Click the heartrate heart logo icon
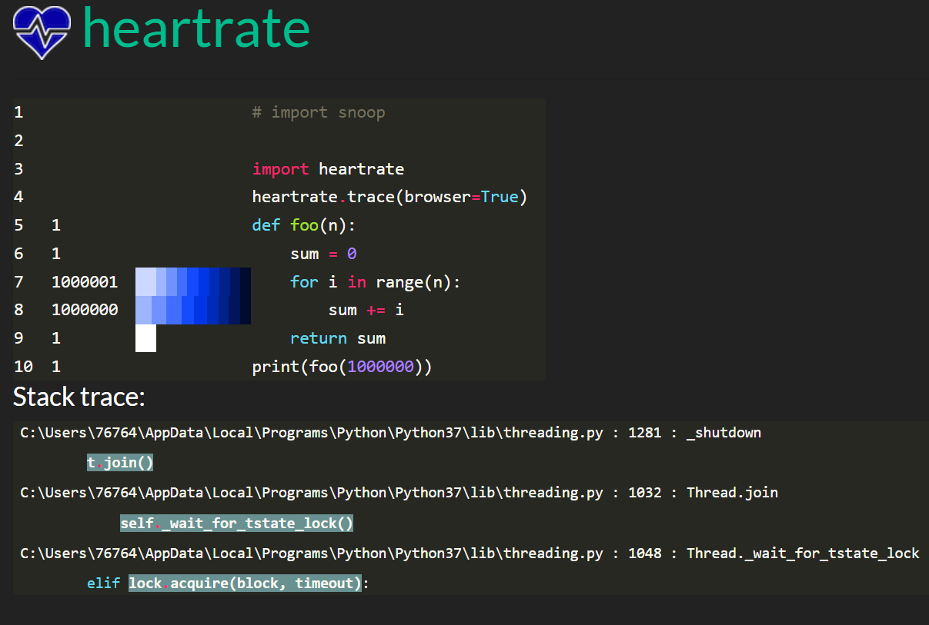 [x=40, y=32]
